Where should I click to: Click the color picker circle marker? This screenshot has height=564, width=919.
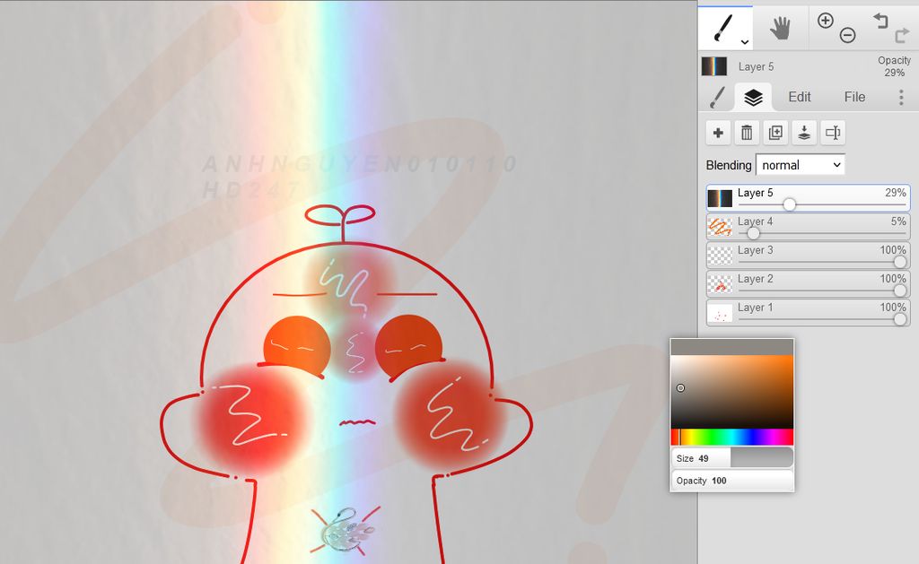click(680, 387)
